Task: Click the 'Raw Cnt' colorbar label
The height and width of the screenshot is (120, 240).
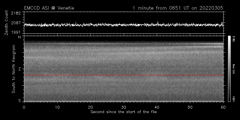Action: coord(233,69)
